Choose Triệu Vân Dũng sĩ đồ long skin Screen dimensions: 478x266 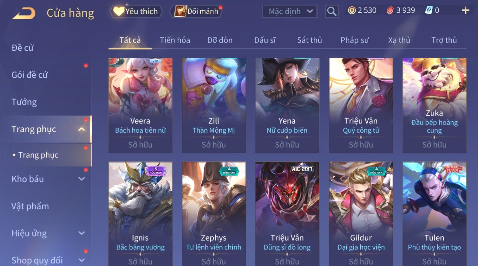pos(287,214)
